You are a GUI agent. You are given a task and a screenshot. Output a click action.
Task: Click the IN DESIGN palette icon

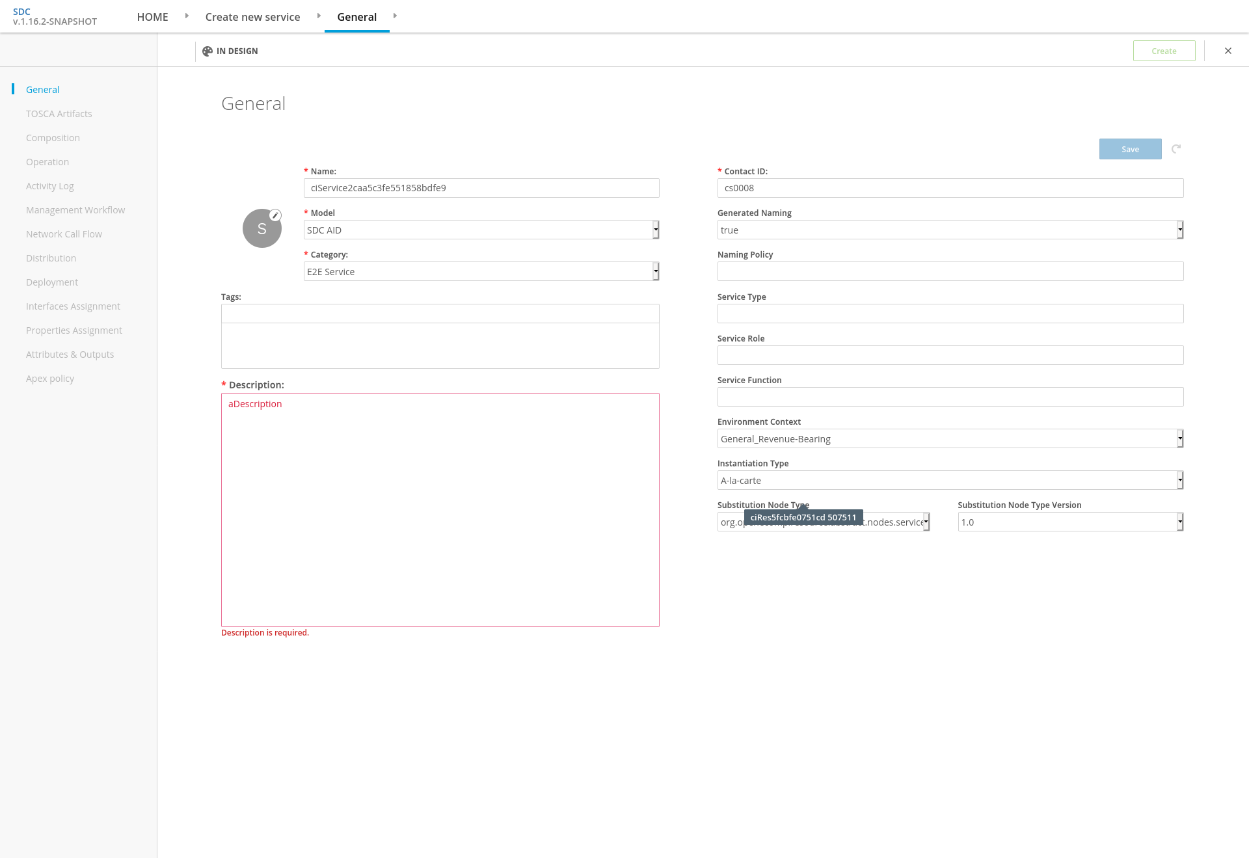coord(208,51)
